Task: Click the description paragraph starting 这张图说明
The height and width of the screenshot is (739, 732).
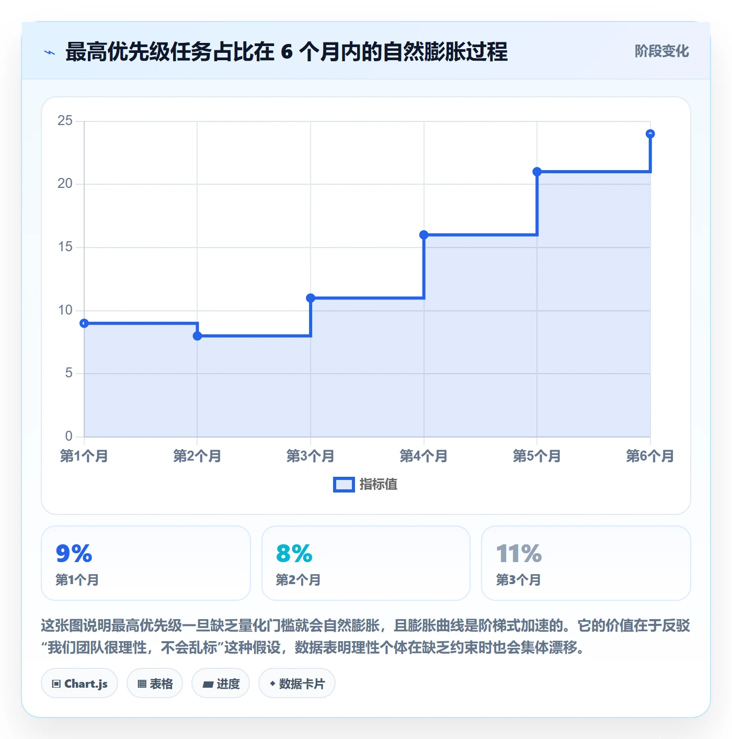Action: (x=365, y=636)
